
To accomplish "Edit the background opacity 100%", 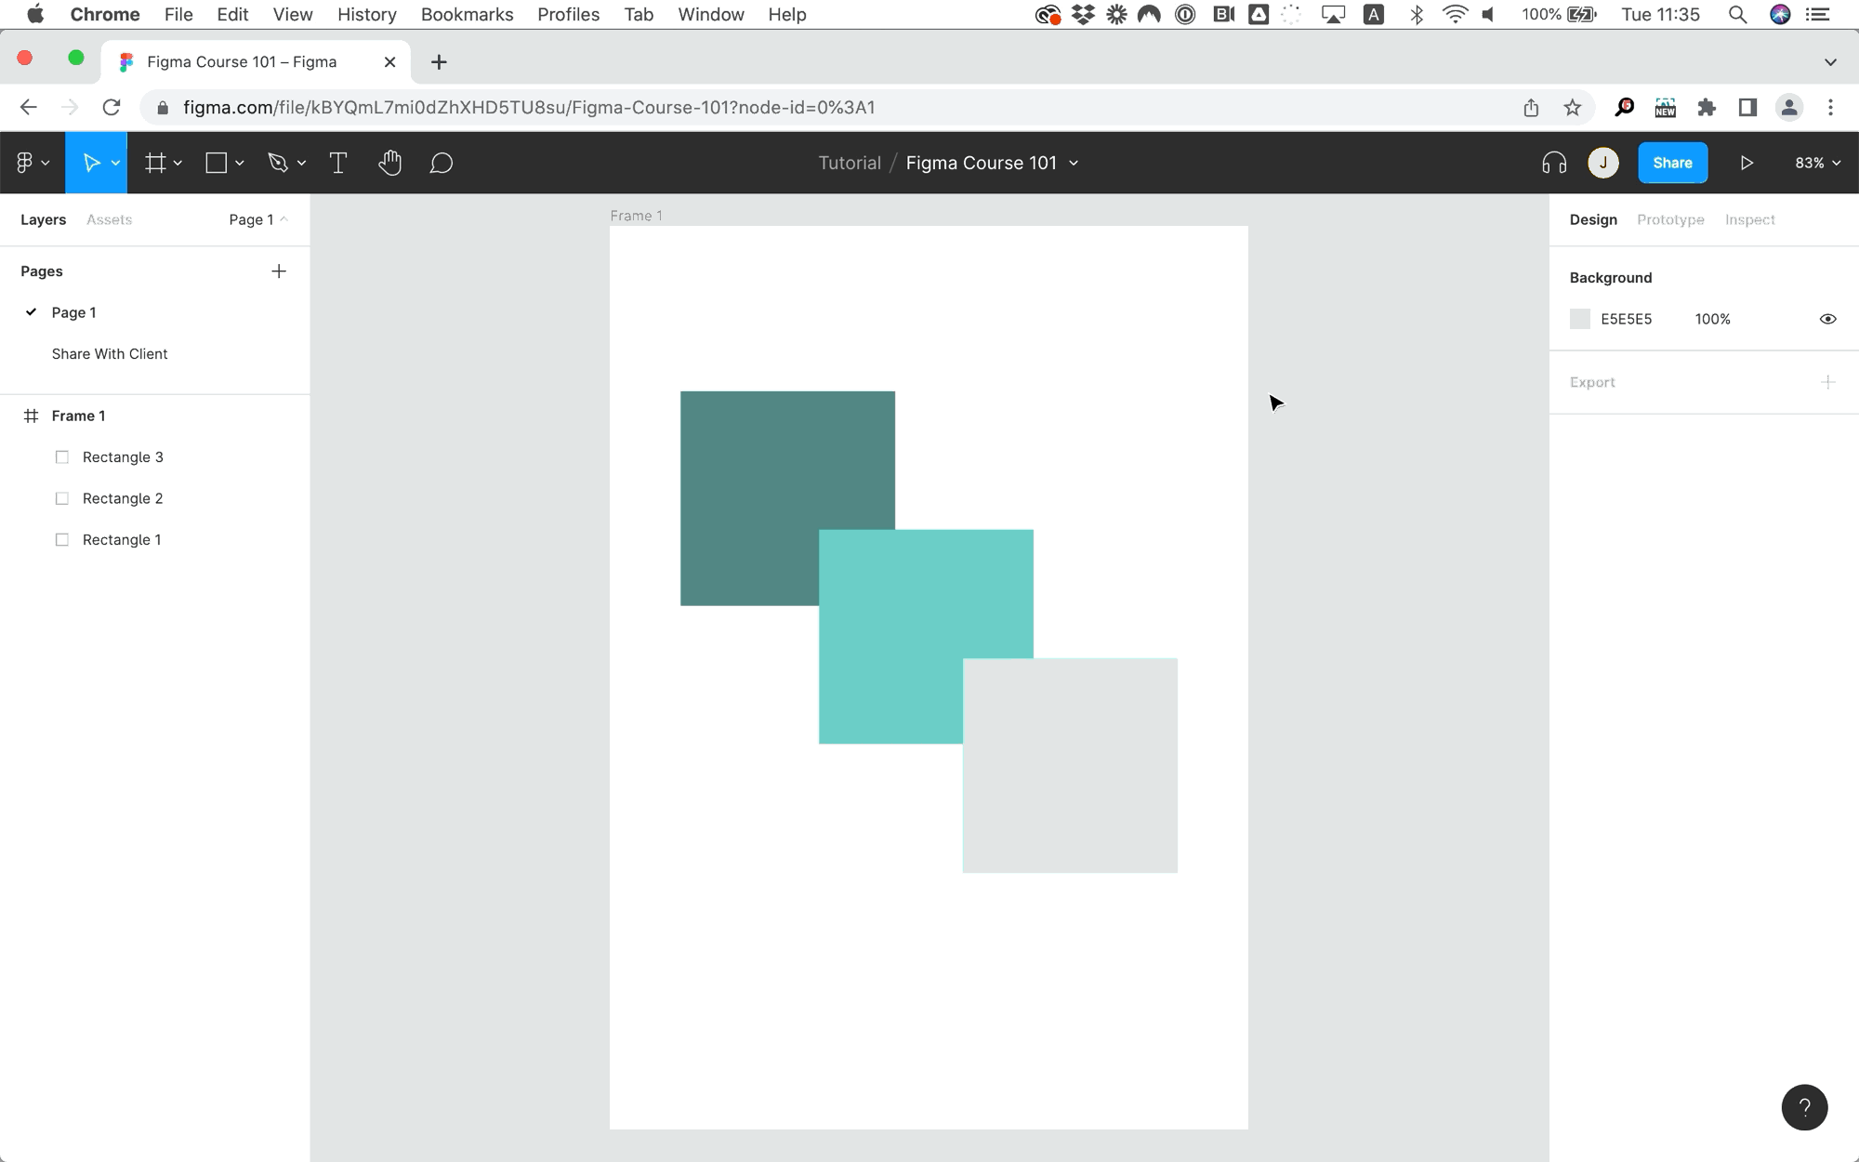I will 1712,319.
